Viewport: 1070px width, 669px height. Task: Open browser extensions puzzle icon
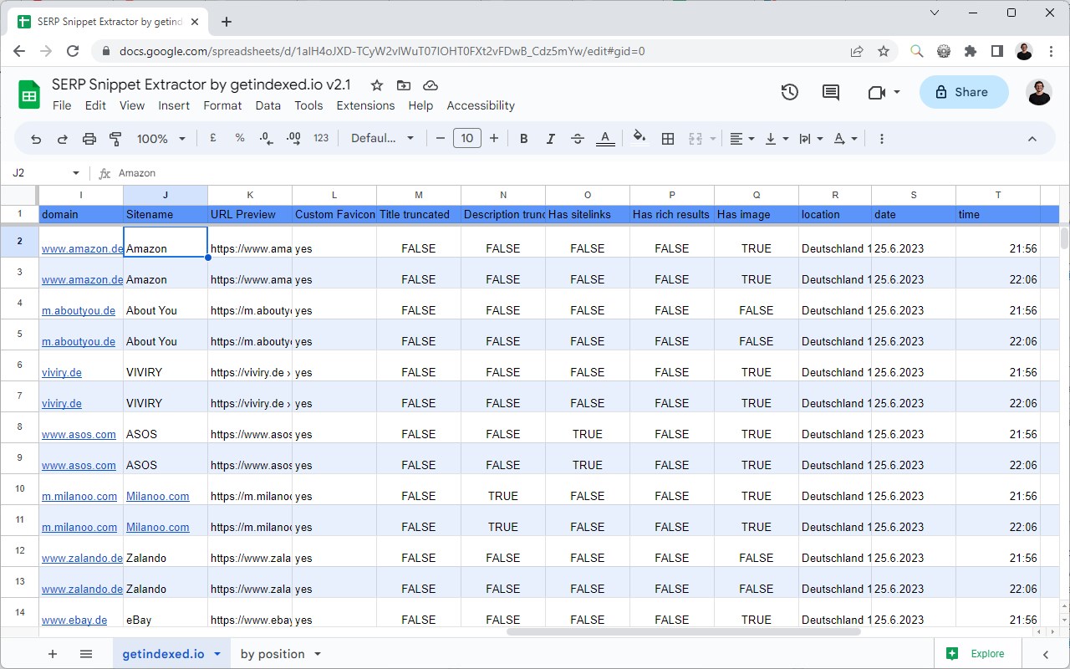click(970, 51)
